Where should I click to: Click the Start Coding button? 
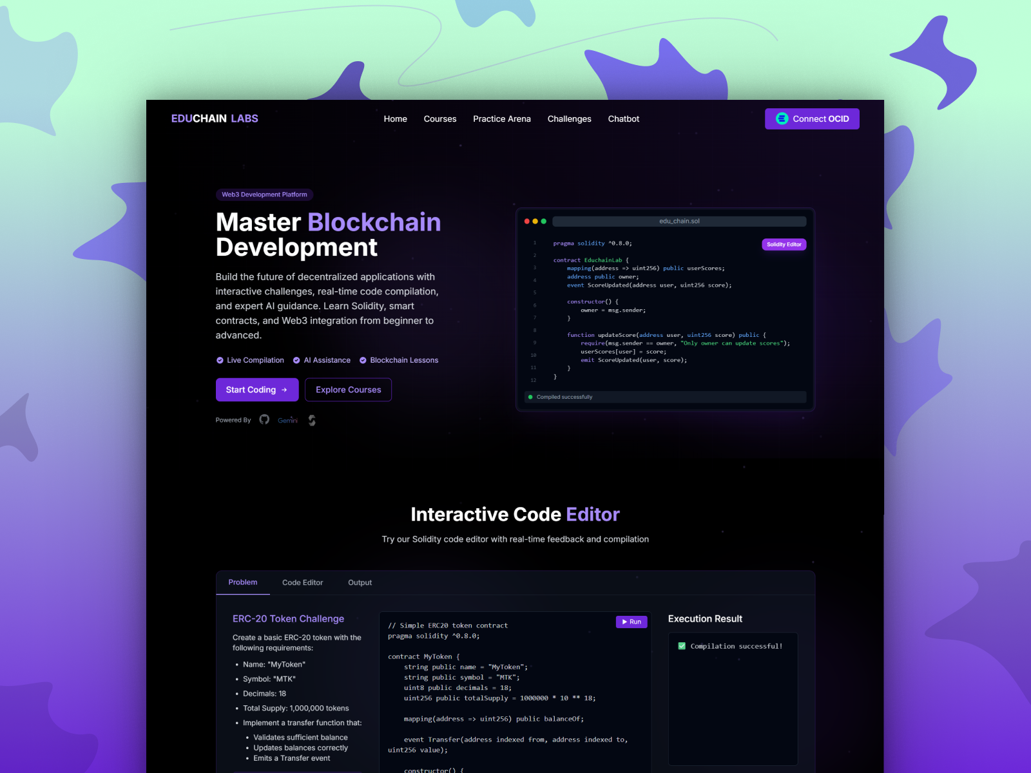click(x=256, y=390)
